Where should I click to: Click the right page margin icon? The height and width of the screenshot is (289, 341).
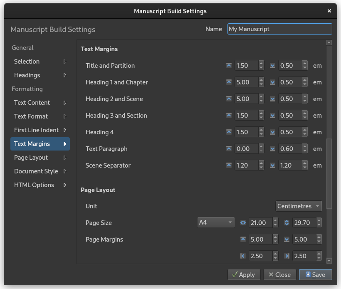coord(287,256)
